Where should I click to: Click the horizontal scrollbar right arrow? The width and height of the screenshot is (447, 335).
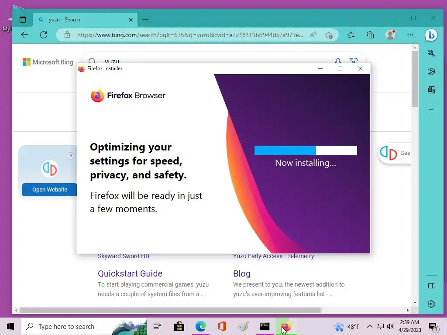(x=408, y=310)
